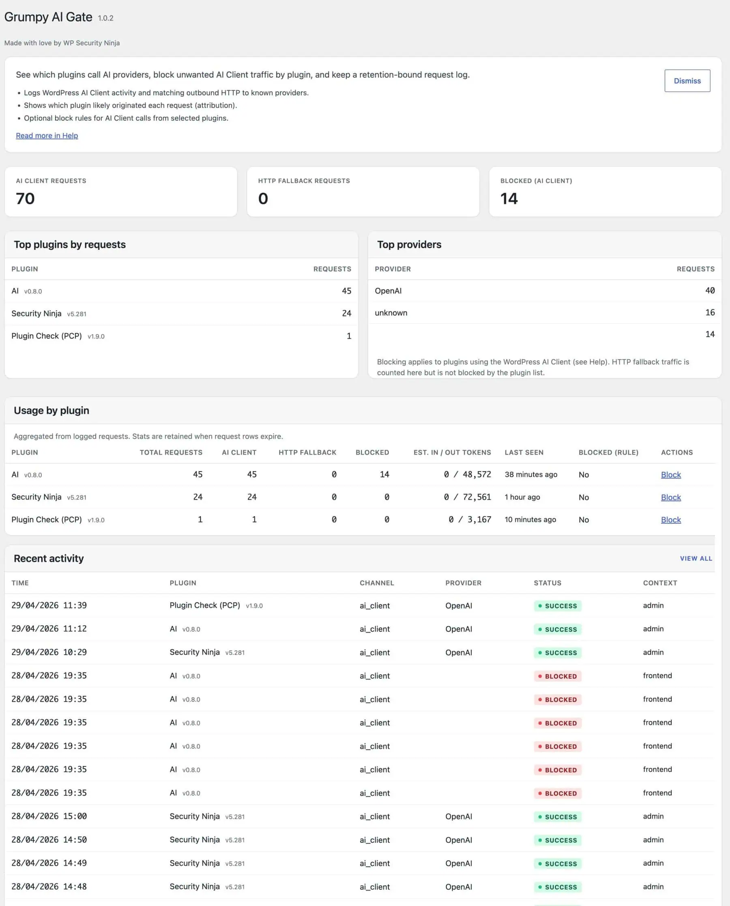Select Plugin Check (PCP) in Top plugins table
The height and width of the screenshot is (906, 730).
(x=181, y=336)
